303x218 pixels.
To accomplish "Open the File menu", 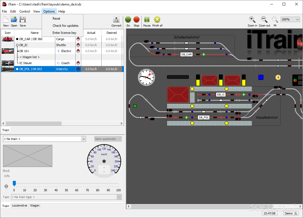I will (4, 11).
